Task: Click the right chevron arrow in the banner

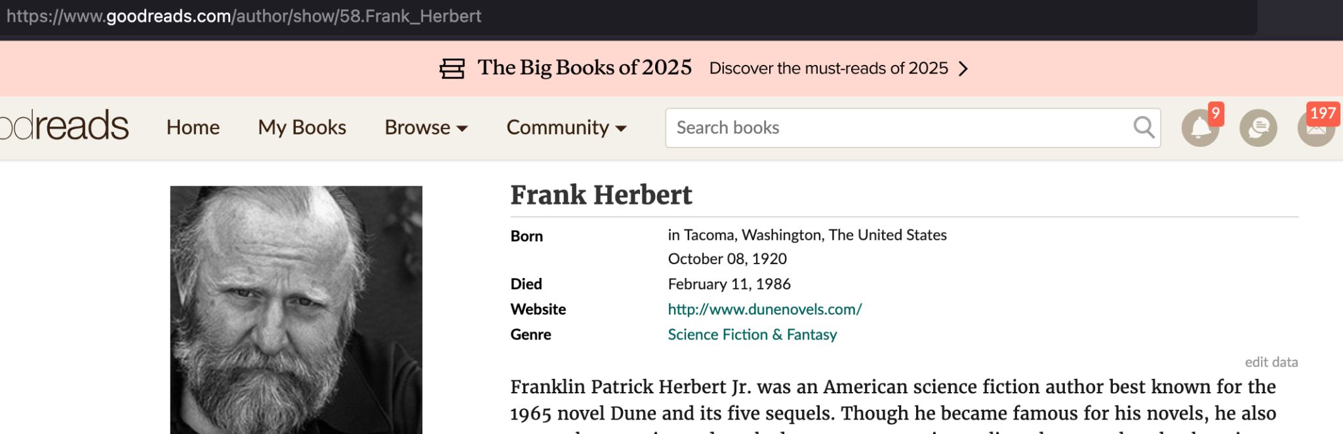Action: pos(963,69)
